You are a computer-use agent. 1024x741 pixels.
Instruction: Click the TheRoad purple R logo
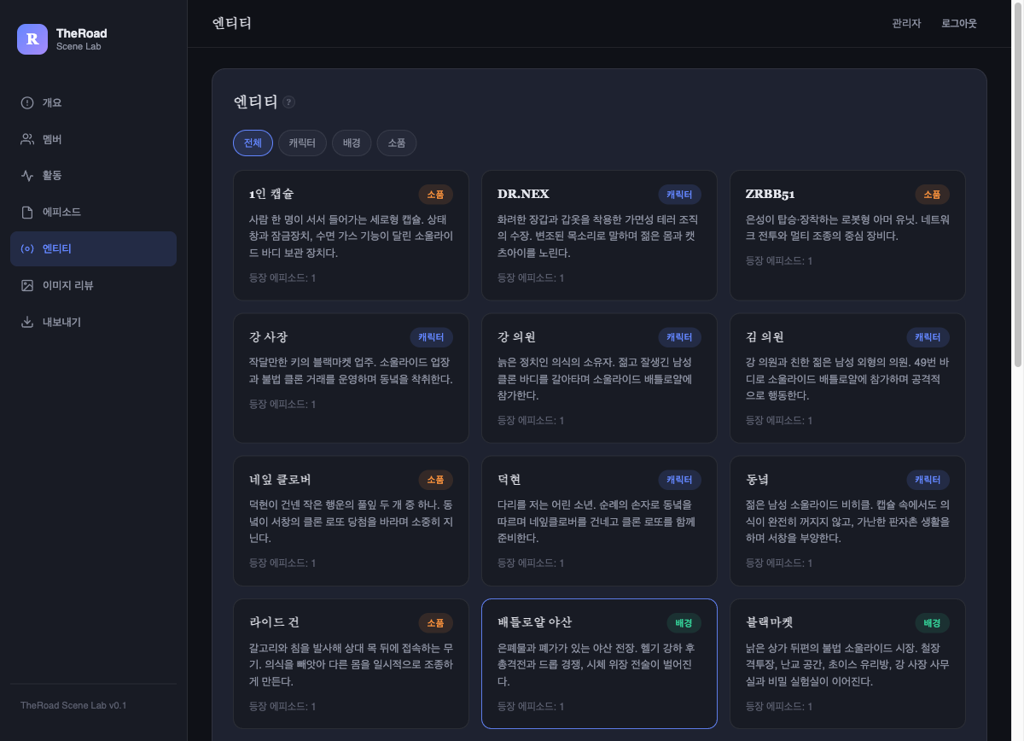click(32, 39)
